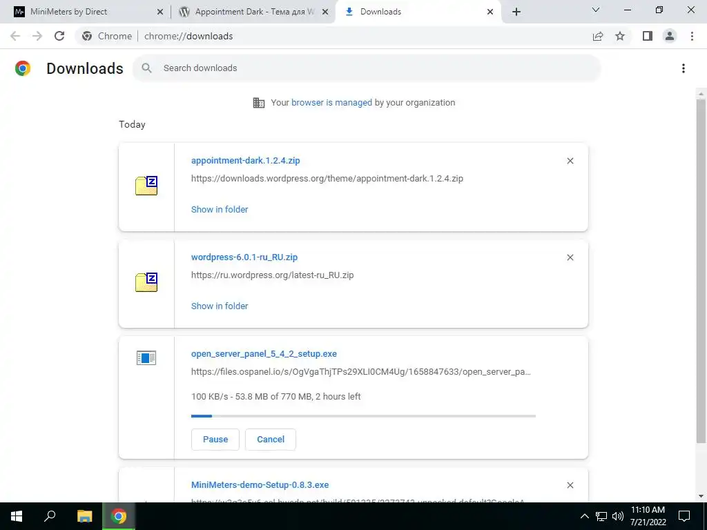
Task: Click the open_server_panel download progress bar
Action: coord(363,416)
